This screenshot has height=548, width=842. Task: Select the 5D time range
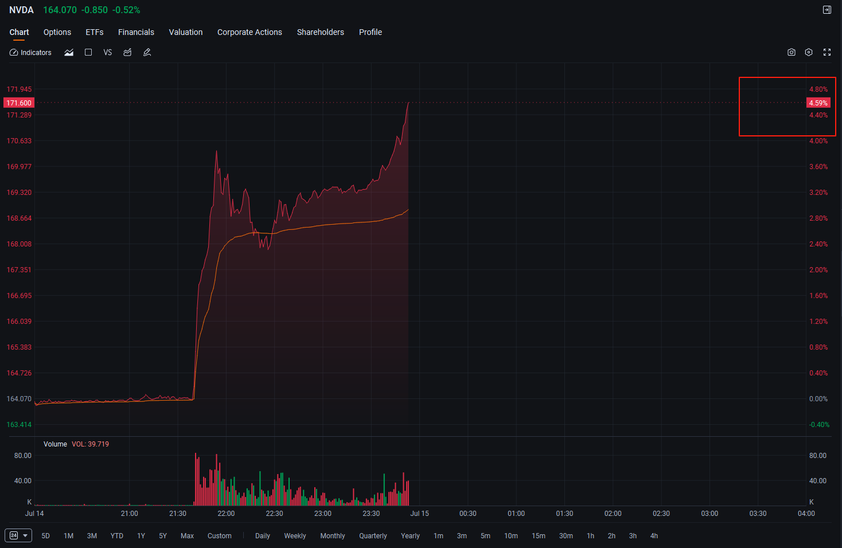click(46, 536)
